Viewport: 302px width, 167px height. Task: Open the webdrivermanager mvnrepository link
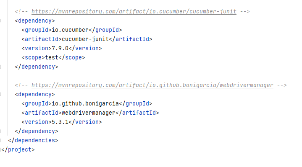tap(152, 85)
